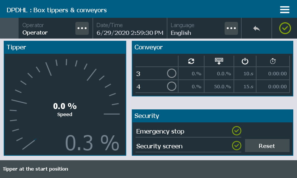297x178 pixels.
Task: Click the green checkmark status icon in header
Action: point(285,28)
